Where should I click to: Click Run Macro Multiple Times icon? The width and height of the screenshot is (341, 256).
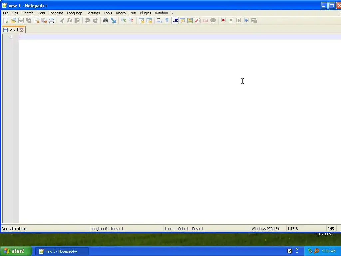click(246, 20)
